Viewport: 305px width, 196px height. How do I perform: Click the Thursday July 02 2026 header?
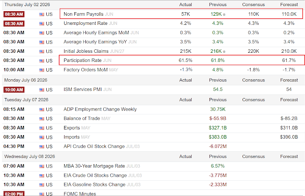click(27, 5)
